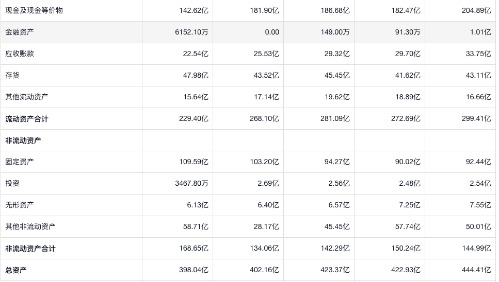Select the 流动资产合计 total row label

(x=27, y=119)
